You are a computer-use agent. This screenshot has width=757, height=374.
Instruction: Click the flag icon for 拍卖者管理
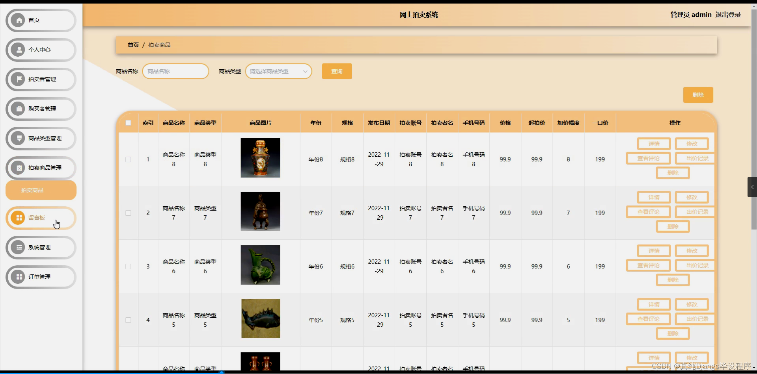click(x=18, y=79)
